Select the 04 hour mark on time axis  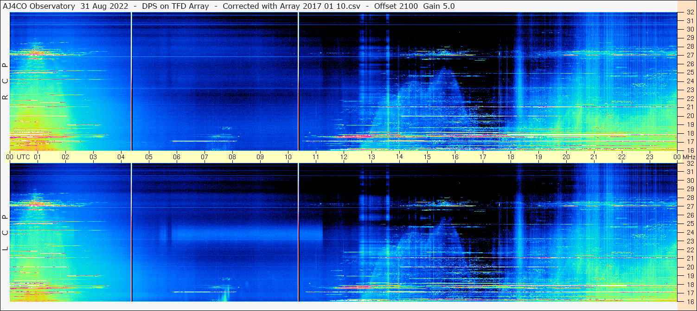pos(121,157)
